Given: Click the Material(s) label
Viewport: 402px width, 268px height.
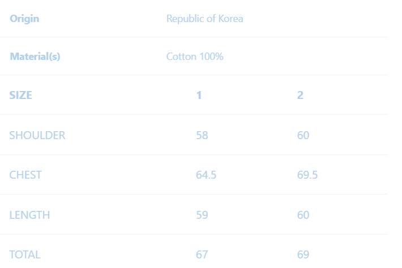Looking at the screenshot, I should [x=35, y=57].
